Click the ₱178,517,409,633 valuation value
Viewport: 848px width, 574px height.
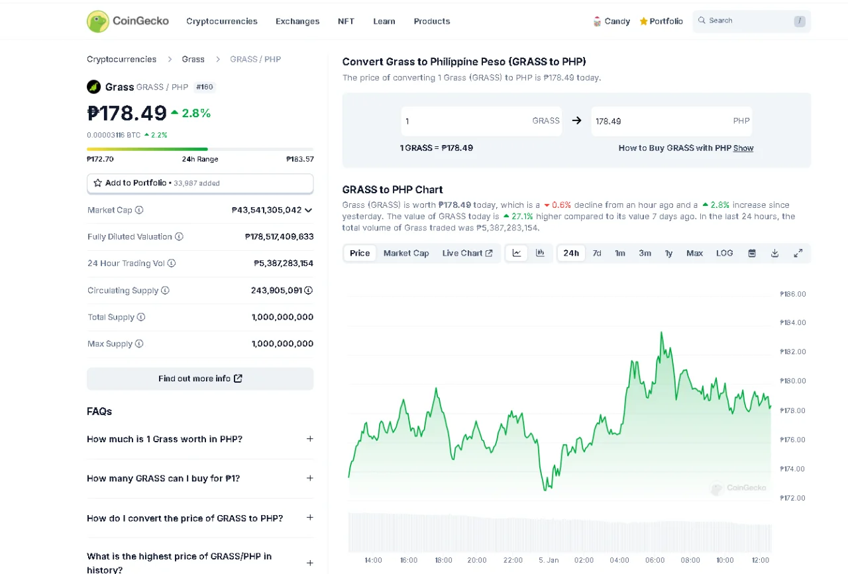point(279,236)
